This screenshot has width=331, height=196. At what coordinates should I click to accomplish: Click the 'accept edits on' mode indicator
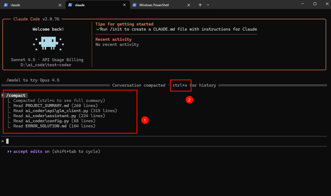(x=32, y=152)
